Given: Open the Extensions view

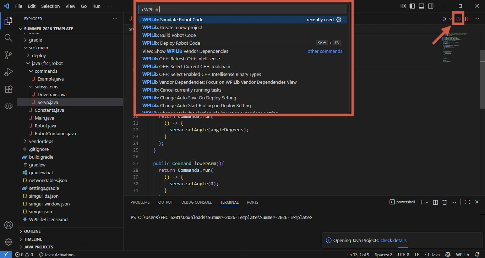Looking at the screenshot, I should pyautogui.click(x=9, y=89).
